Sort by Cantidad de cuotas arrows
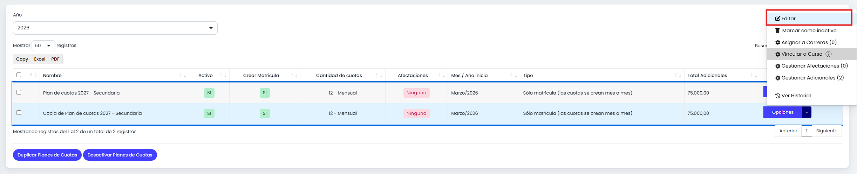The width and height of the screenshot is (857, 174). click(379, 75)
